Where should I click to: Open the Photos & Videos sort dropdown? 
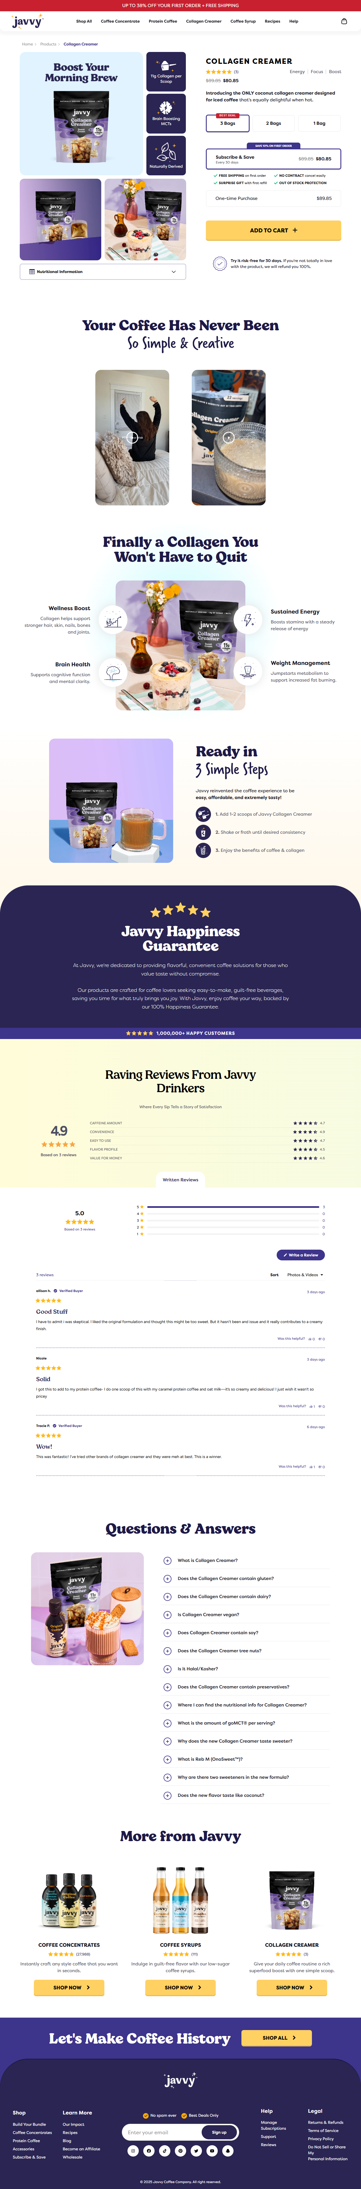[x=305, y=1275]
